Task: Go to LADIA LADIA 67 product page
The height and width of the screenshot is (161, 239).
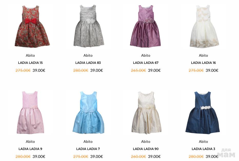Action: coord(146,63)
